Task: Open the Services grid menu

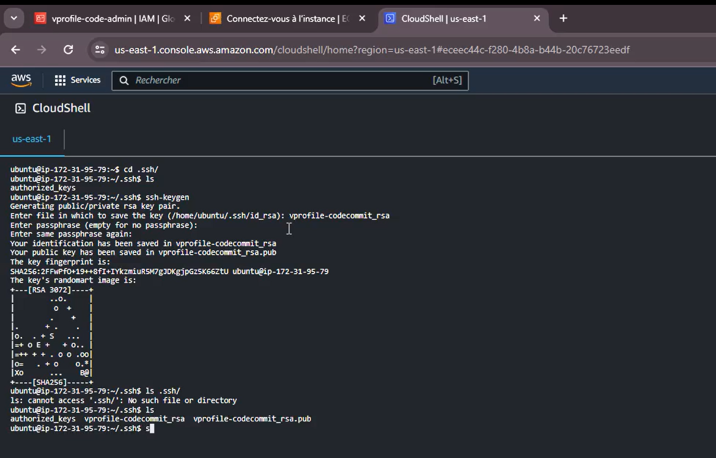Action: [60, 80]
